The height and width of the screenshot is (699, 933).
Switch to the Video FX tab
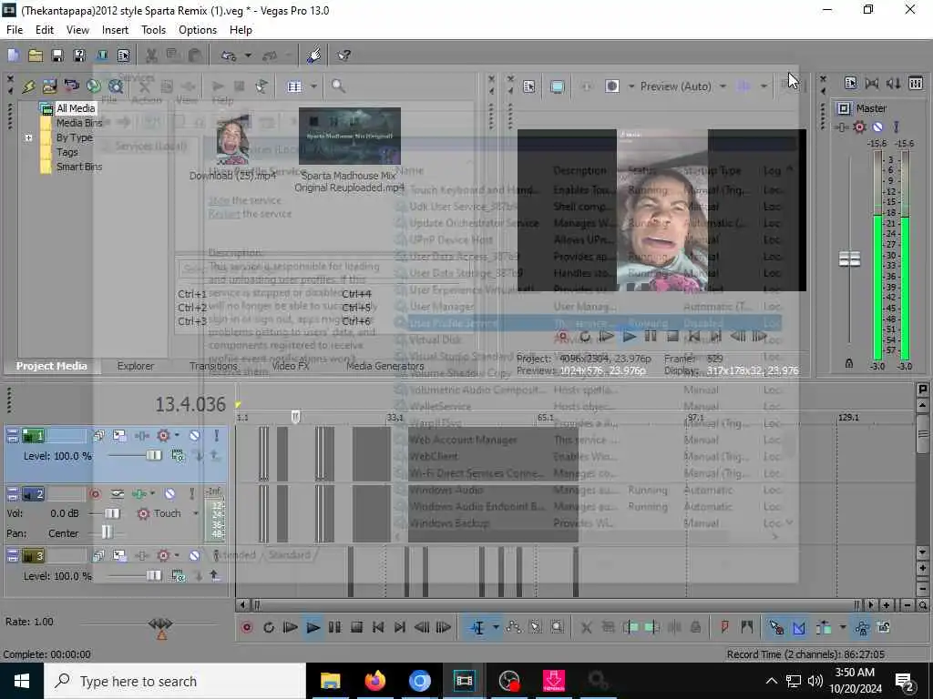click(291, 366)
